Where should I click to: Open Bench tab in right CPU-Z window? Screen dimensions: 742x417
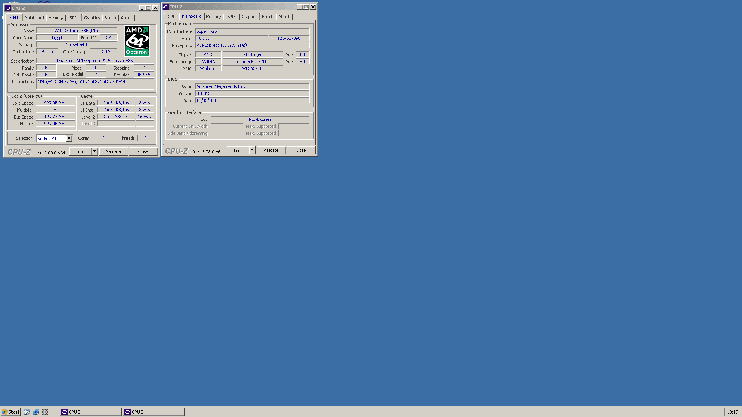pos(268,17)
